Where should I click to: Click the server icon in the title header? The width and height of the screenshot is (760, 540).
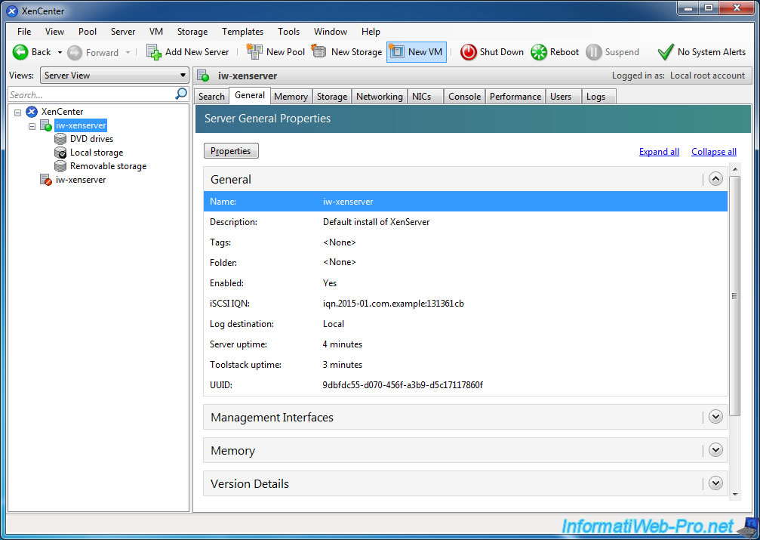click(x=204, y=76)
